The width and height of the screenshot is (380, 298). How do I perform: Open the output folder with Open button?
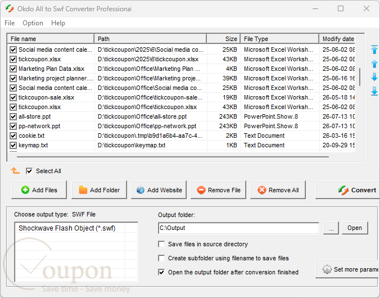point(355,228)
